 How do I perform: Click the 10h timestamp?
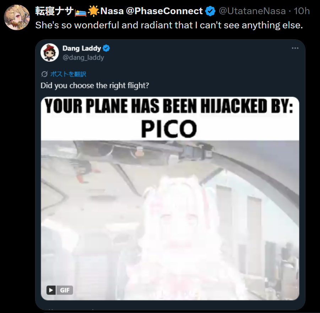(x=302, y=11)
